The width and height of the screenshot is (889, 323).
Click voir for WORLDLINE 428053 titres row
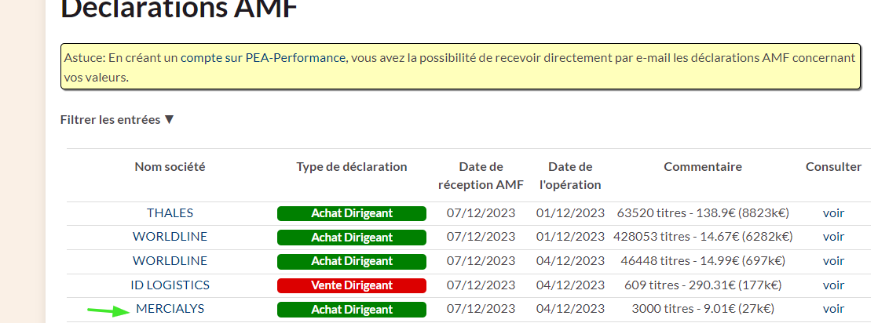(833, 237)
